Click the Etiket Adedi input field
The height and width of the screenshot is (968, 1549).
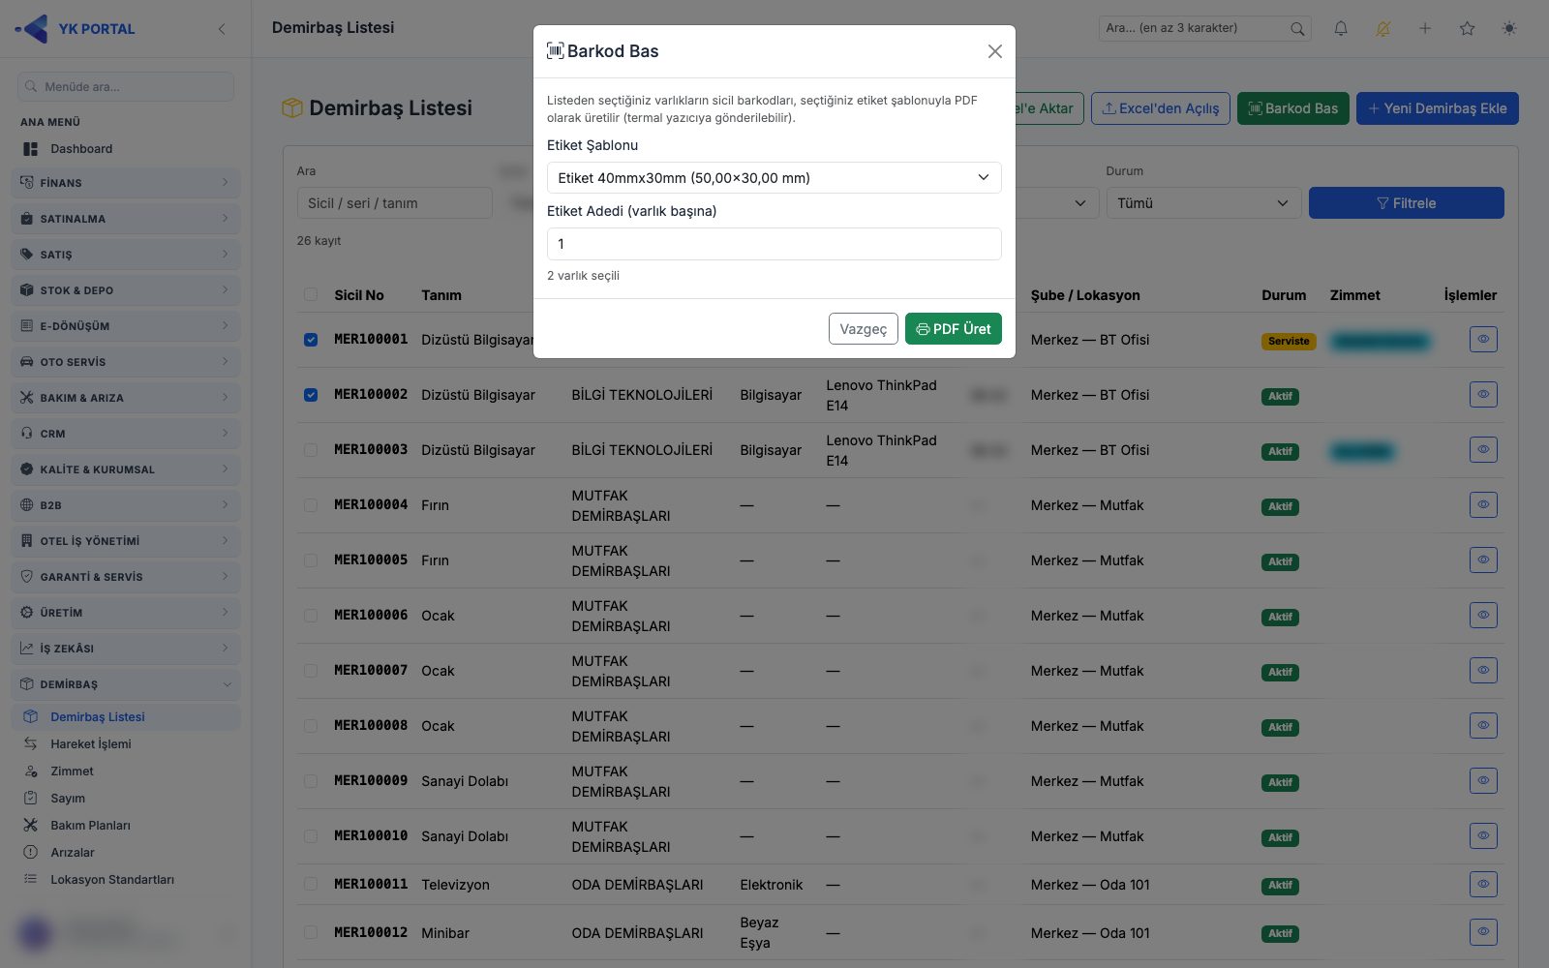pos(774,244)
